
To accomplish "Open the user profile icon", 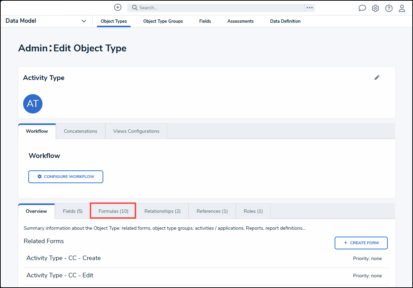I will [402, 8].
